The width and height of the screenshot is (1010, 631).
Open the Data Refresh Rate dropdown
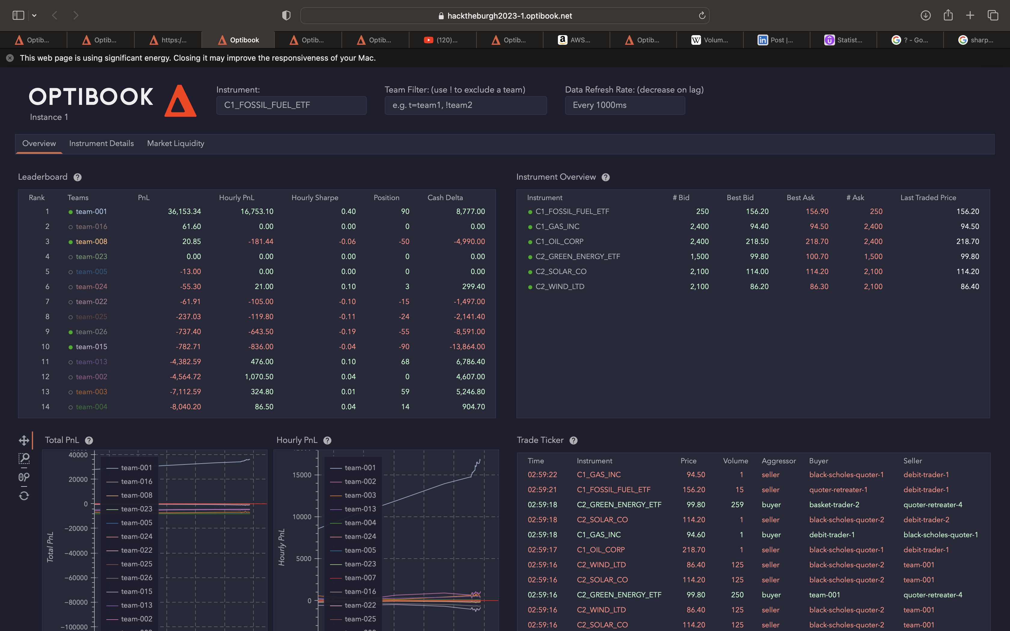(624, 105)
